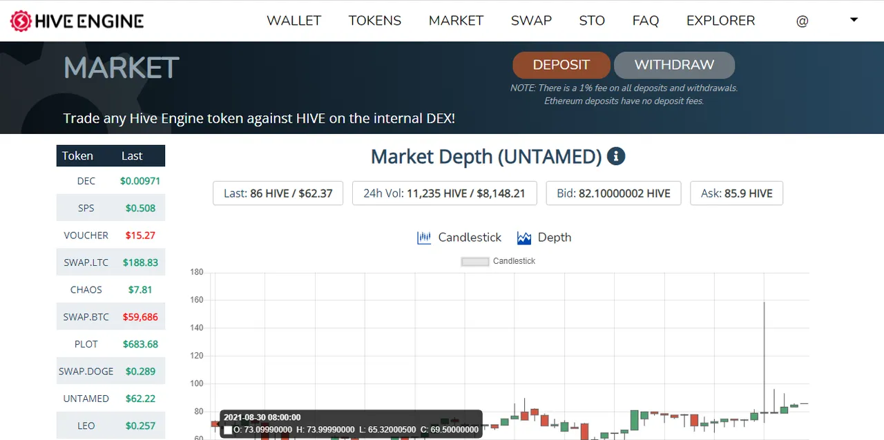Open the SWAP menu item
Viewport: 884px width, 440px height.
tap(531, 21)
